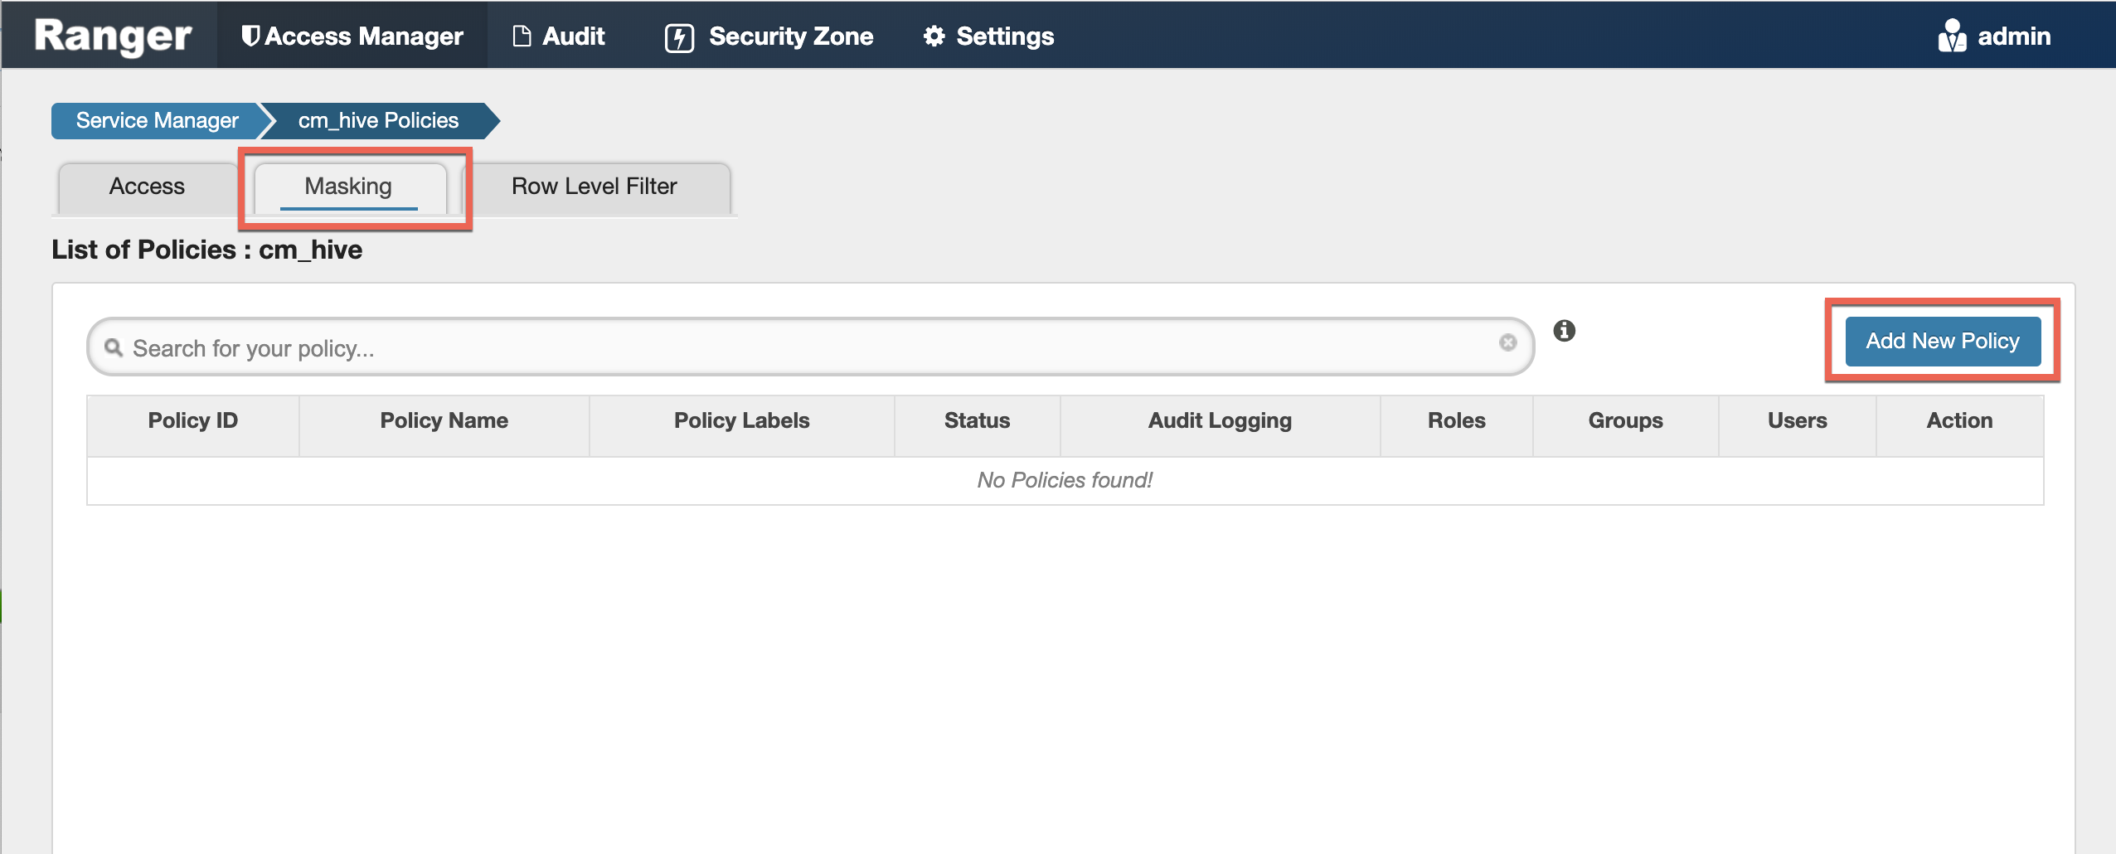The height and width of the screenshot is (854, 2116).
Task: Click the cm_hive Policies breadcrumb
Action: click(x=378, y=121)
